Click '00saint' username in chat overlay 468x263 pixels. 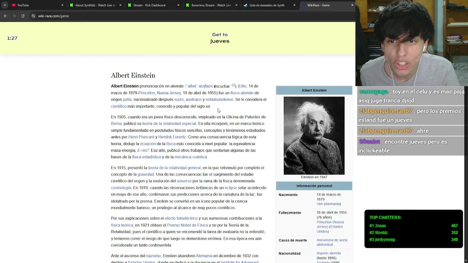[x=370, y=142]
